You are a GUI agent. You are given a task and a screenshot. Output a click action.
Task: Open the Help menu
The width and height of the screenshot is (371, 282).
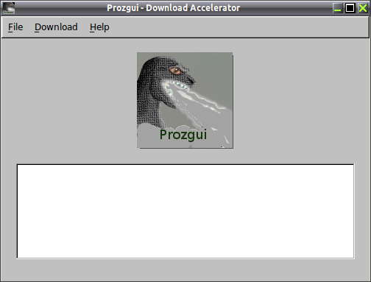pos(99,27)
